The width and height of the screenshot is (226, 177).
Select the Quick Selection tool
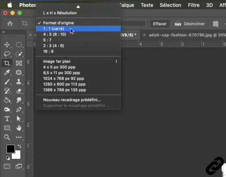tap(19, 54)
